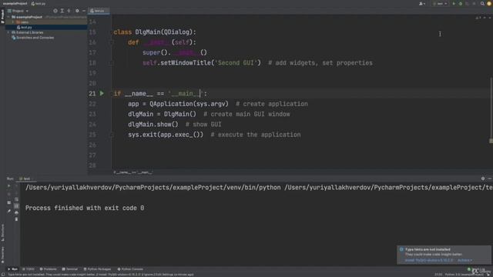
Task: Toggle Structure side tool window
Action: (2, 232)
